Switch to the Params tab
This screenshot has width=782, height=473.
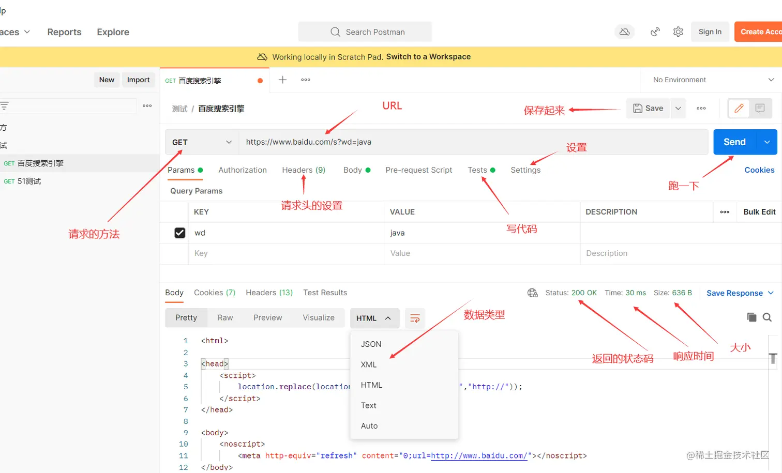pos(185,170)
